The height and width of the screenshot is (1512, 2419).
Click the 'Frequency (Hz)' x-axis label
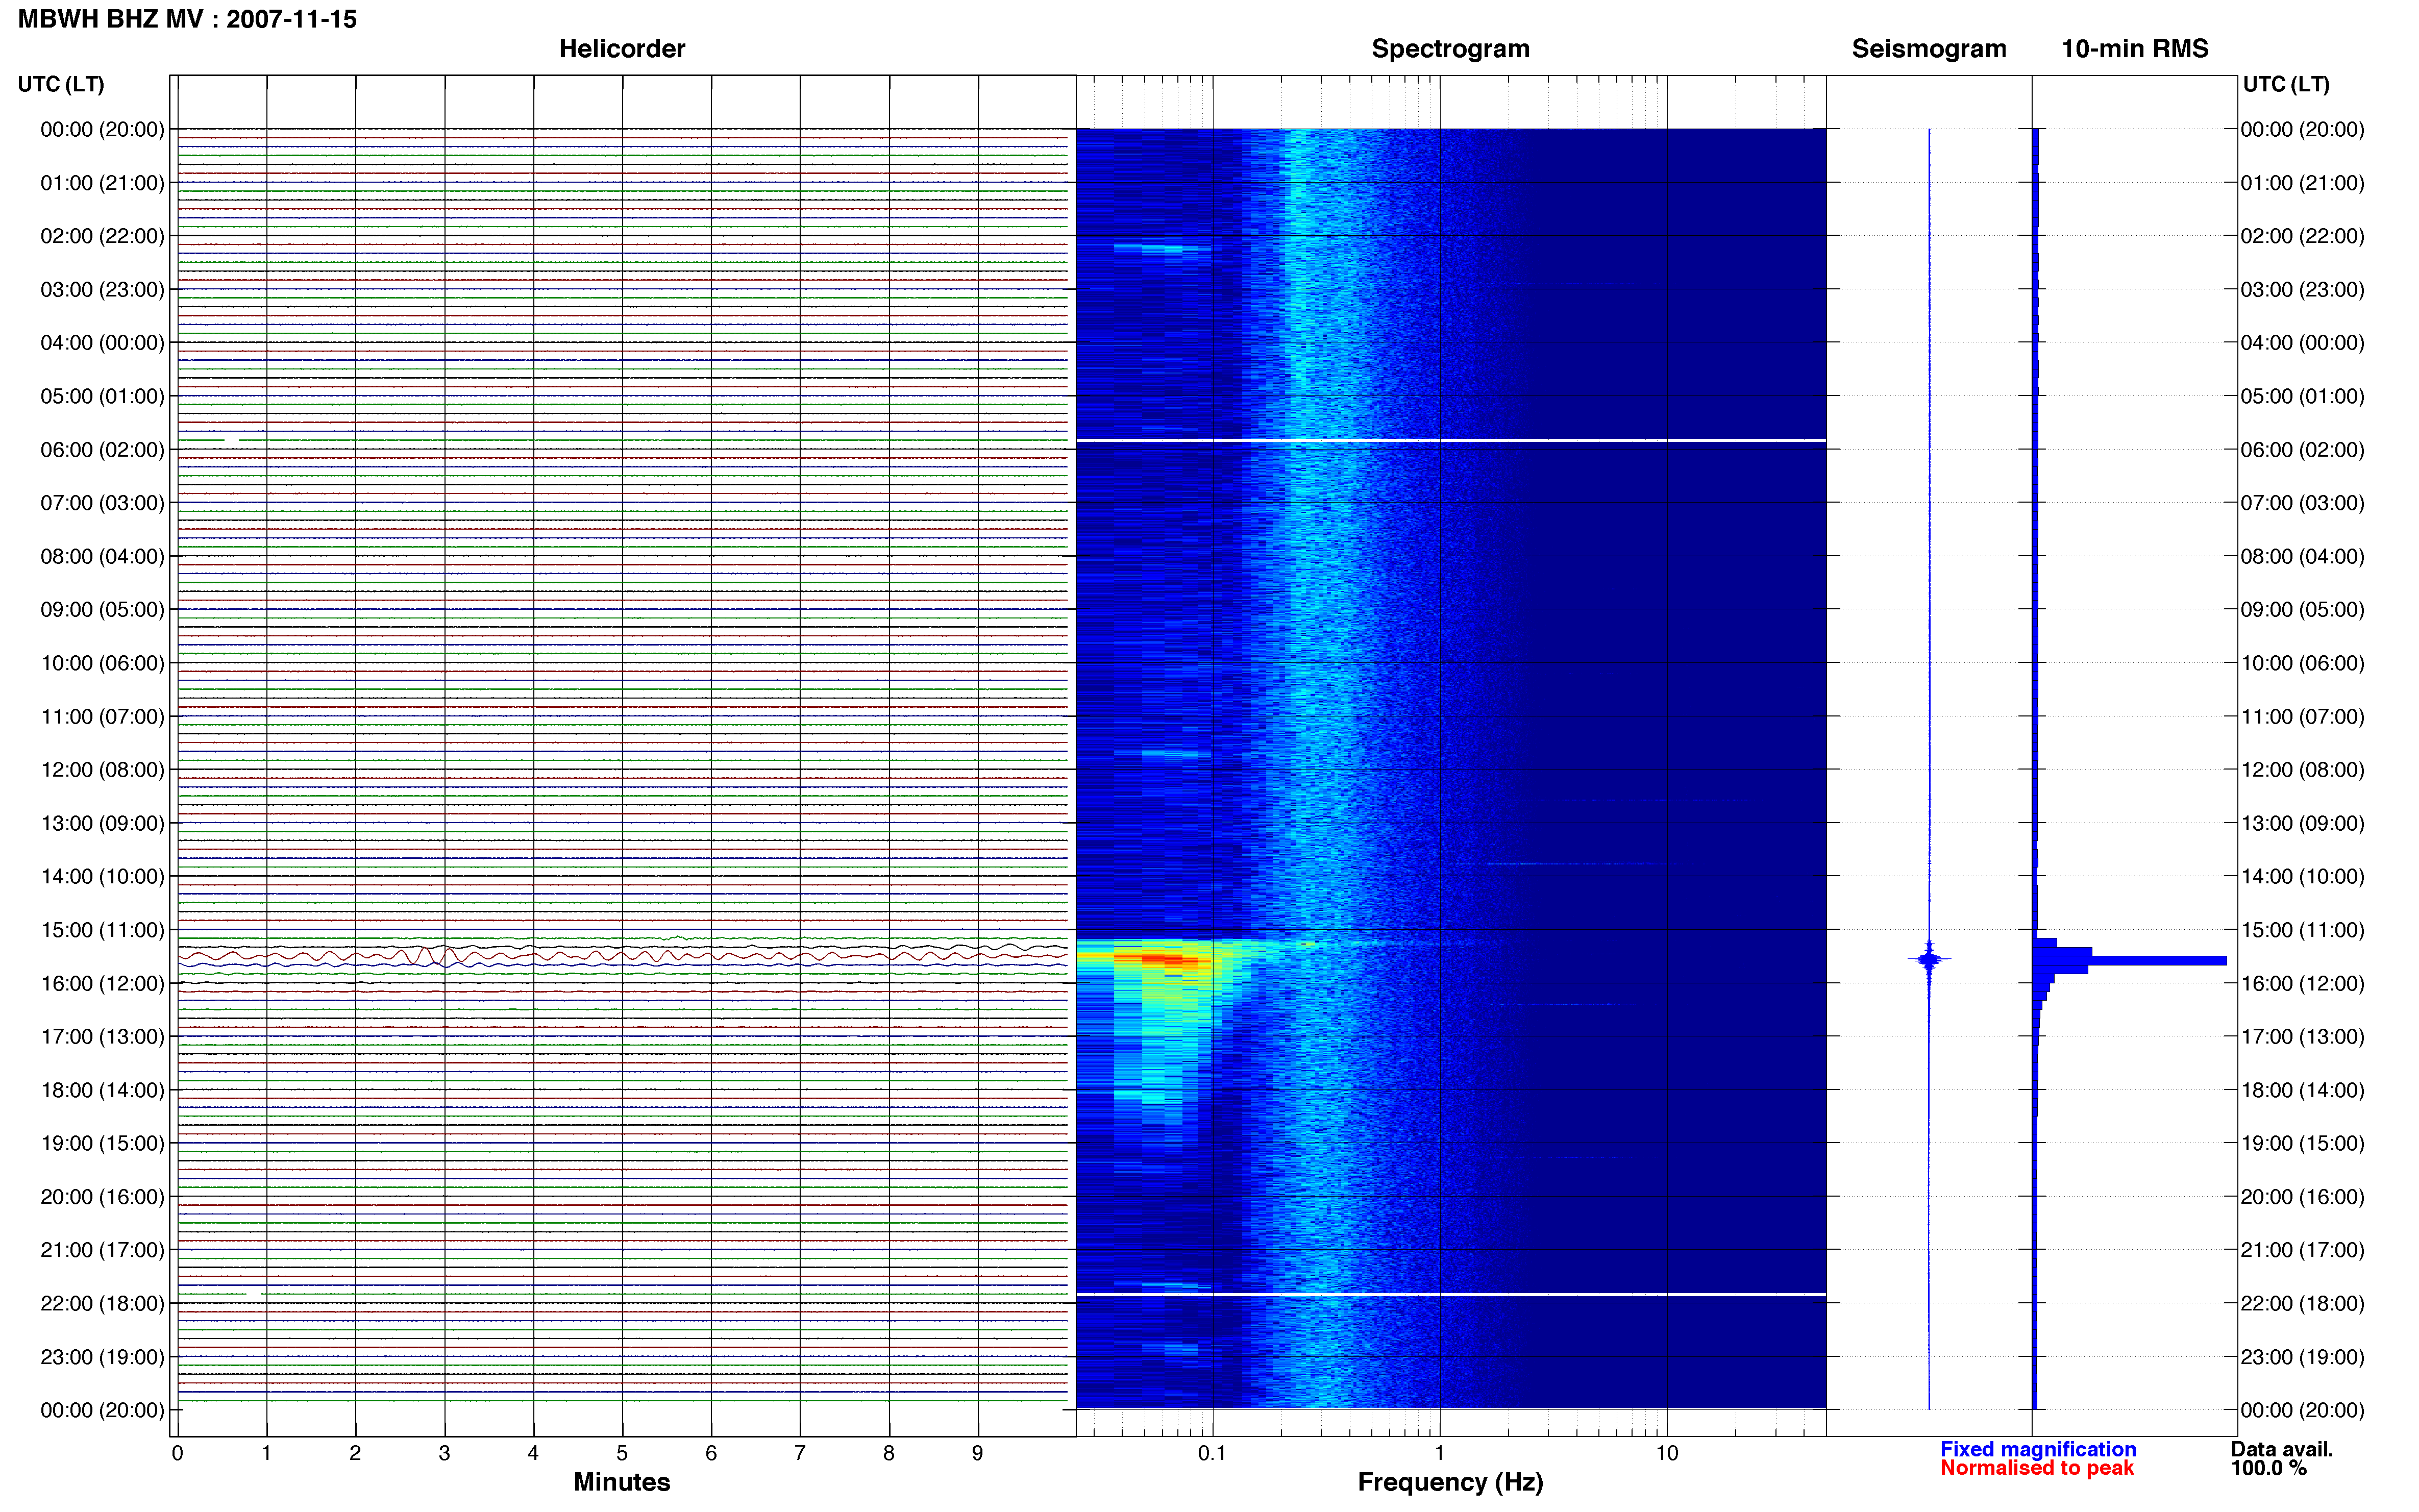pos(1450,1482)
